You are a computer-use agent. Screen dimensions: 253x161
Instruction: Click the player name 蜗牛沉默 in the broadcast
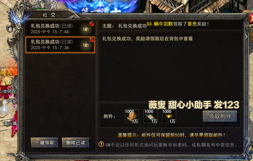pyautogui.click(x=164, y=24)
